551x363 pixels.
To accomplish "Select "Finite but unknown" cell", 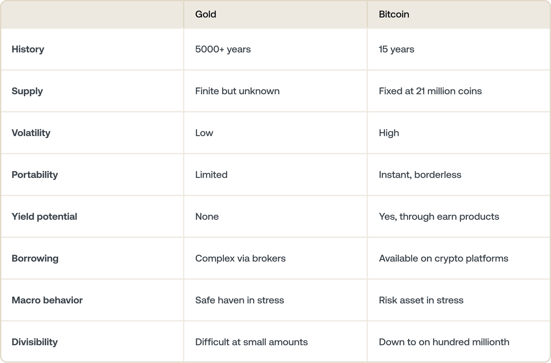I will [237, 91].
